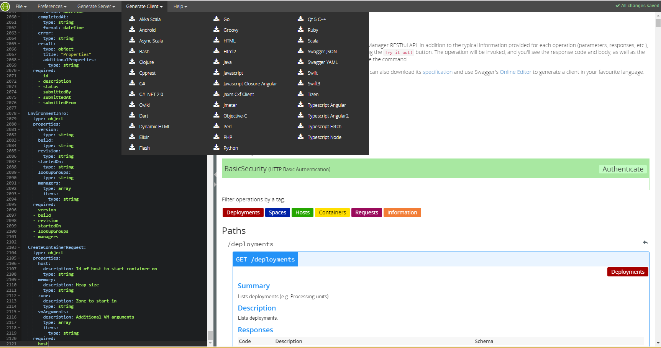Download the Akka Scala client icon
The image size is (661, 348).
132,19
